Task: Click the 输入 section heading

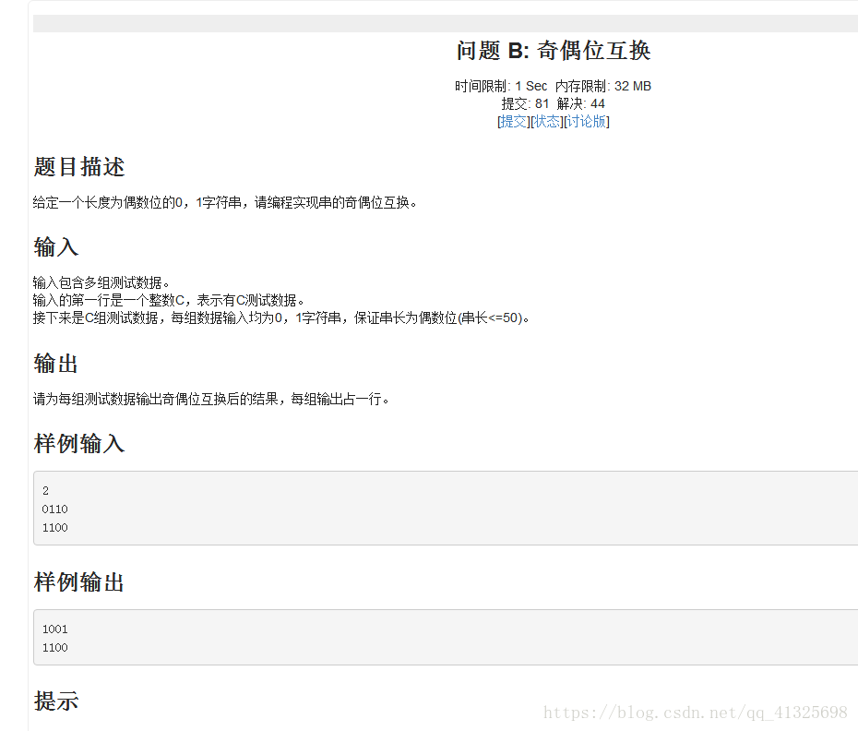Action: (55, 247)
